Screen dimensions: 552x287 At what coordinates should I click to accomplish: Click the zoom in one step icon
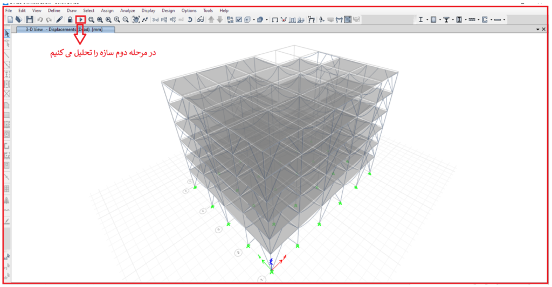pos(117,20)
